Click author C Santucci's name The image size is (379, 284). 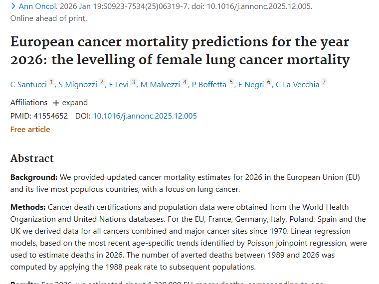(28, 84)
